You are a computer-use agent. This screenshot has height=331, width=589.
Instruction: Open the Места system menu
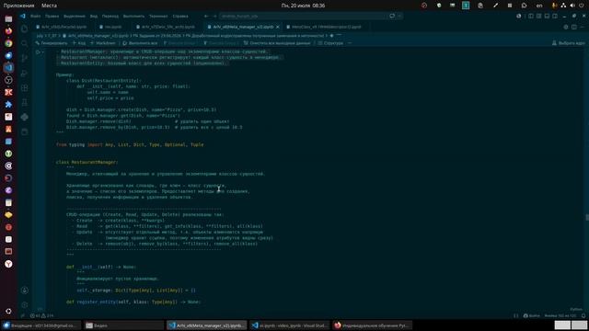(49, 6)
